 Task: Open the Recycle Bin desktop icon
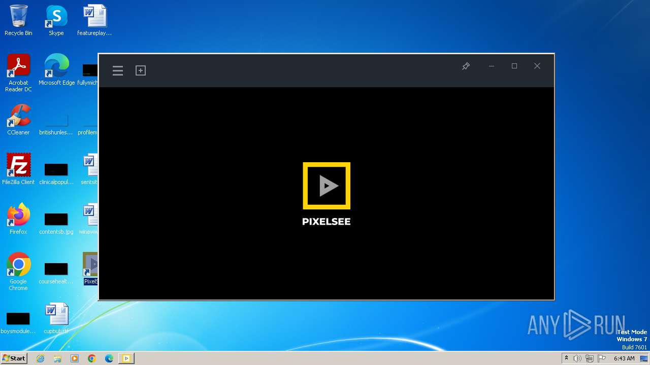pos(18,20)
